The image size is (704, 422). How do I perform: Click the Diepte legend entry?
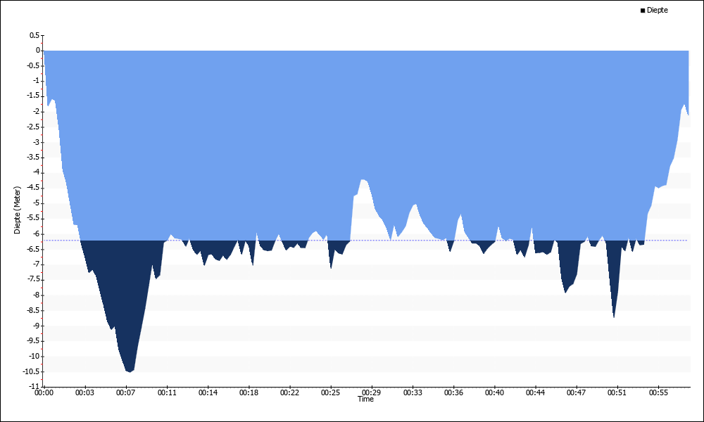point(654,11)
